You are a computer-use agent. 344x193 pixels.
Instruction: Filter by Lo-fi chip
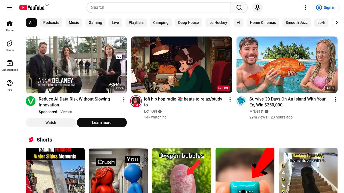click(x=321, y=23)
